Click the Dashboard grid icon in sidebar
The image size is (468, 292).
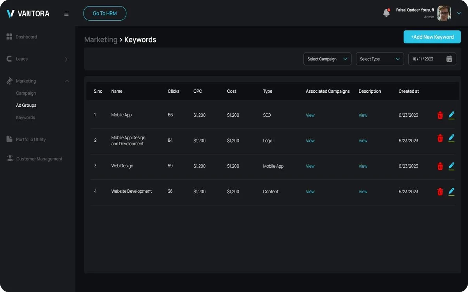(9, 37)
